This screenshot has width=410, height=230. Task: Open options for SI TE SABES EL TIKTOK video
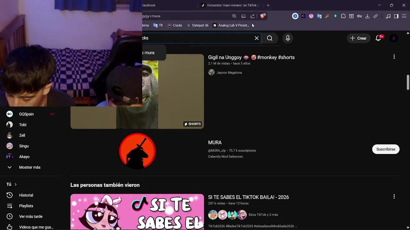click(x=394, y=196)
